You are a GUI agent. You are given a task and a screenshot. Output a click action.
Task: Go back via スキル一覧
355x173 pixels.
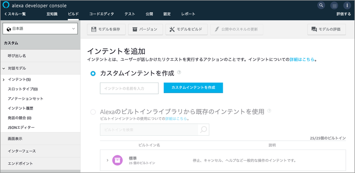[15, 14]
